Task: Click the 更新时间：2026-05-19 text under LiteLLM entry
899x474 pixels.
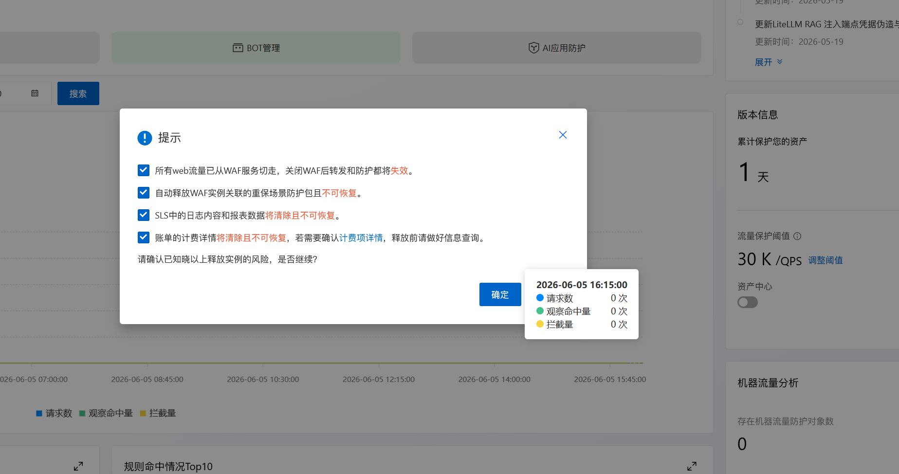Action: (799, 42)
